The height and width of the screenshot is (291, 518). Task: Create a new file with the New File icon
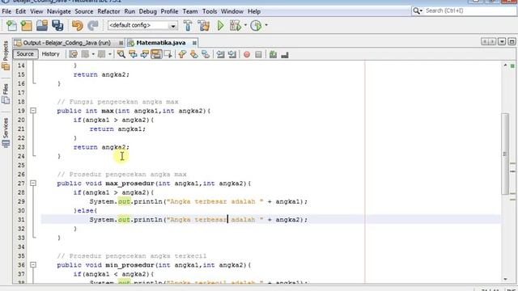pyautogui.click(x=11, y=25)
